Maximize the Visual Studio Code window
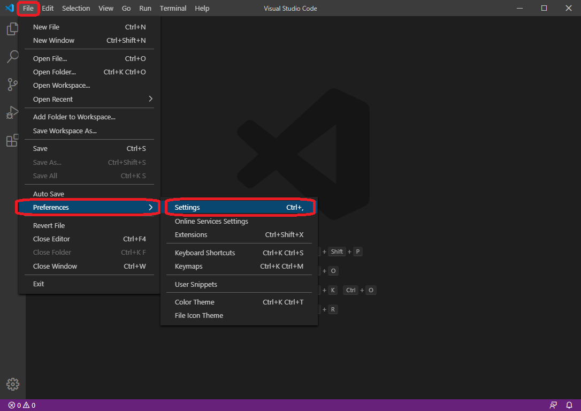581x411 pixels. tap(544, 8)
